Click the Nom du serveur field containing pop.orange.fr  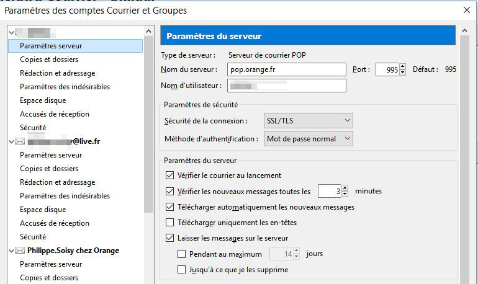point(286,69)
